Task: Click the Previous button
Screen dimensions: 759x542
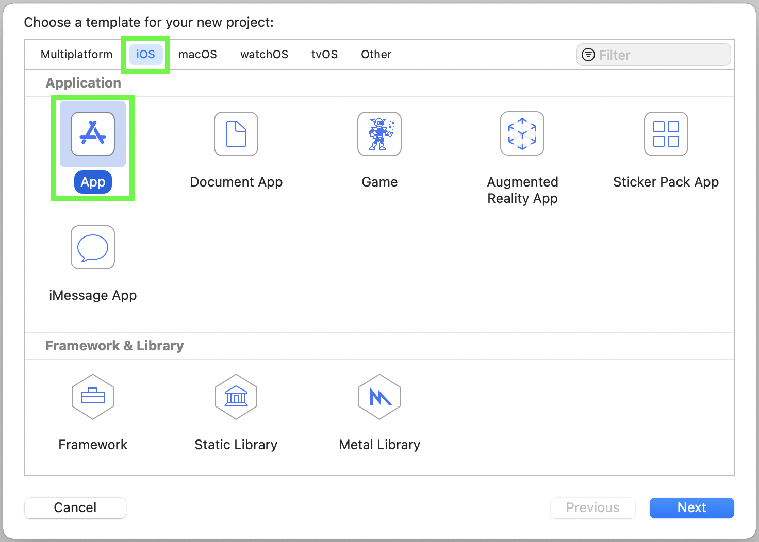Action: pyautogui.click(x=593, y=507)
